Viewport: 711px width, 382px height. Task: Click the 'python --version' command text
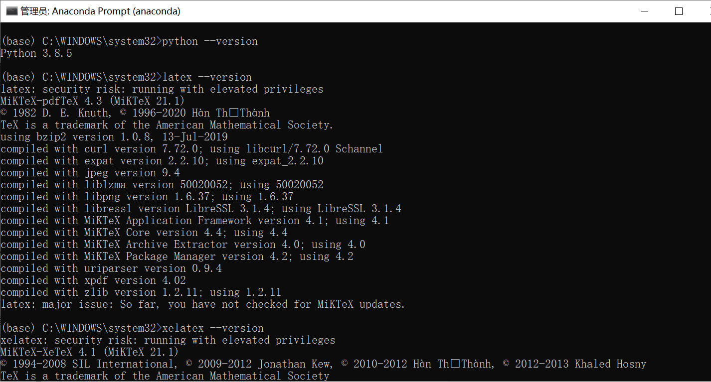coord(210,41)
